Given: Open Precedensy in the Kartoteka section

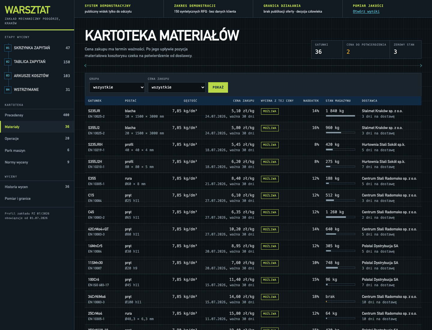Looking at the screenshot, I should 37,115.
